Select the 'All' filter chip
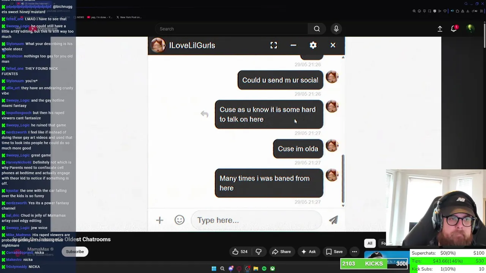Viewport: 486px width, 273px height. pos(370,243)
